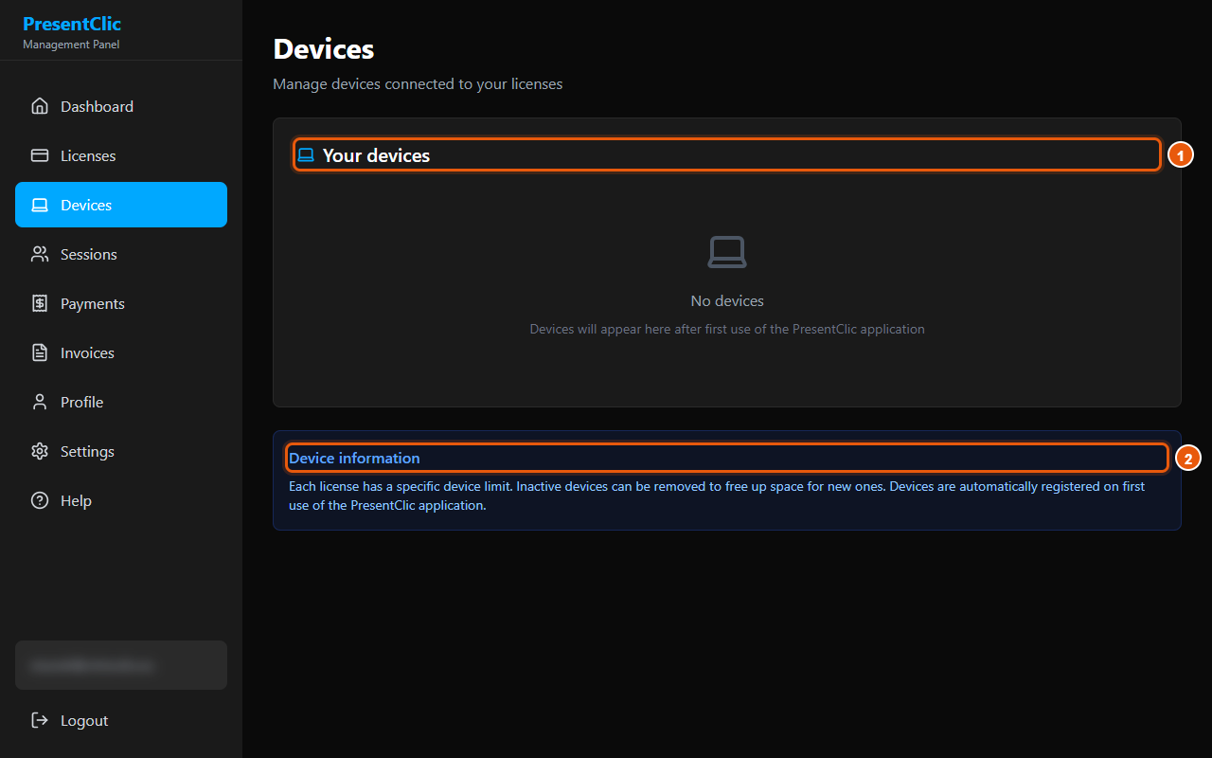Click the No devices message
This screenshot has height=758, width=1212.
click(727, 301)
